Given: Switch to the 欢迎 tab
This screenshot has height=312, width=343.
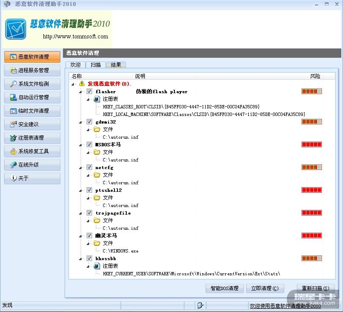Looking at the screenshot, I should click(x=75, y=65).
